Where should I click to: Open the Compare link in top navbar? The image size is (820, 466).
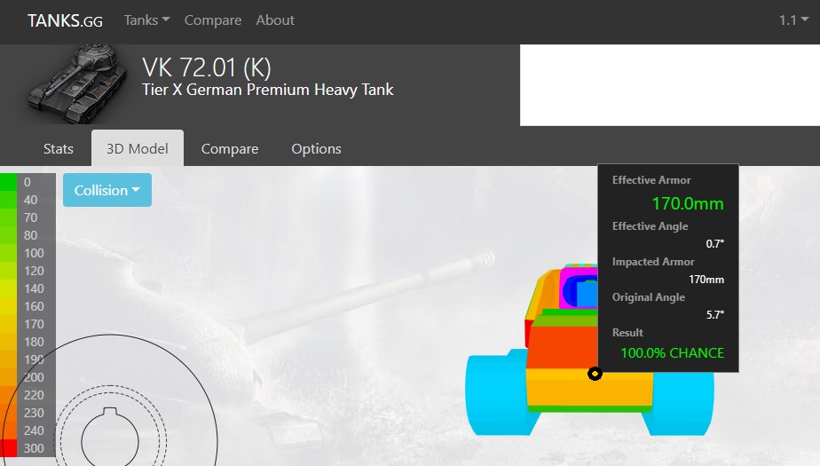pos(213,20)
